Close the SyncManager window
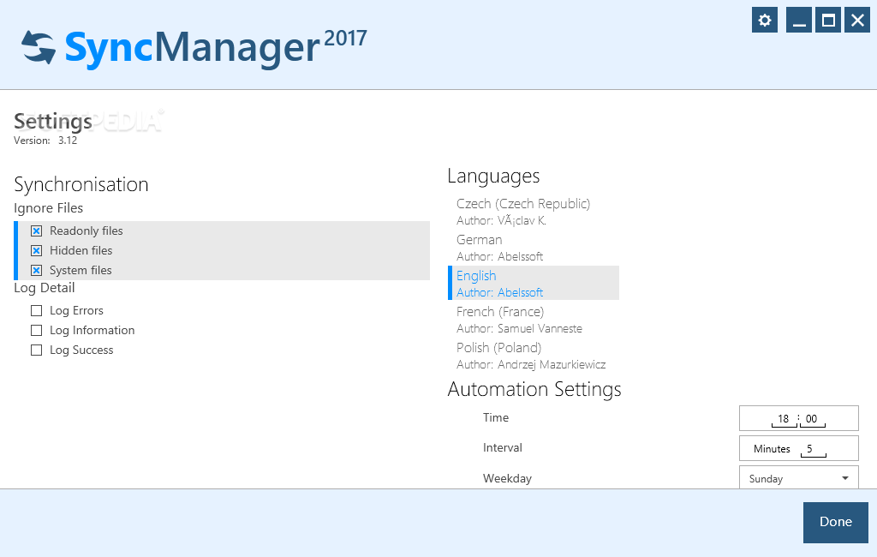The height and width of the screenshot is (557, 877). point(857,21)
